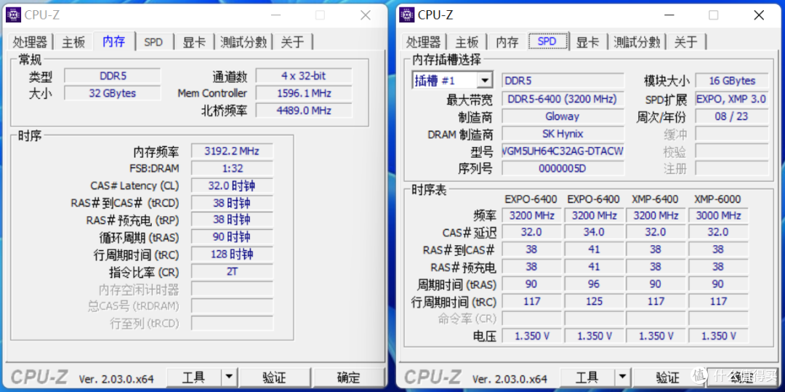
Task: Click 96 tRAS cell in 时序表
Action: 594,284
